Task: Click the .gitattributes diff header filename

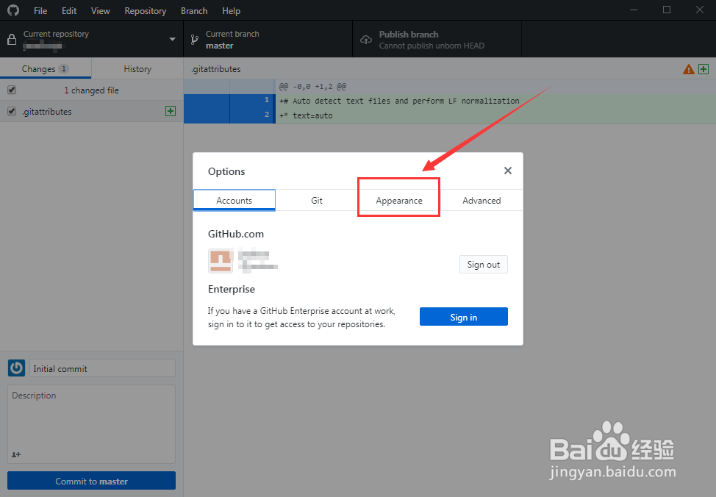Action: click(x=216, y=69)
